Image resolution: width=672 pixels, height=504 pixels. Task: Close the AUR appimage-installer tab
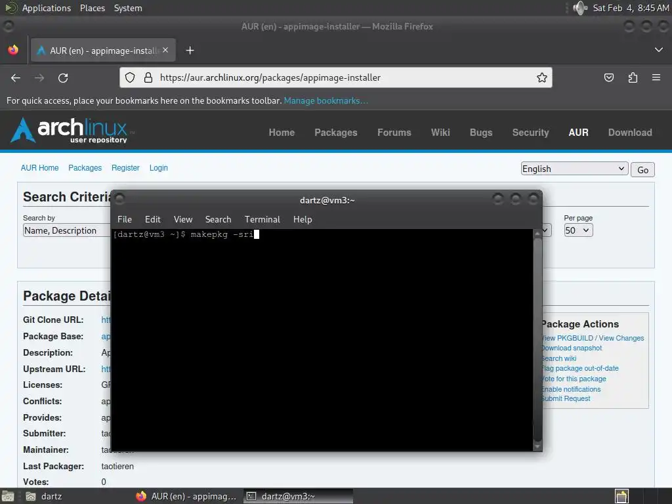click(165, 50)
